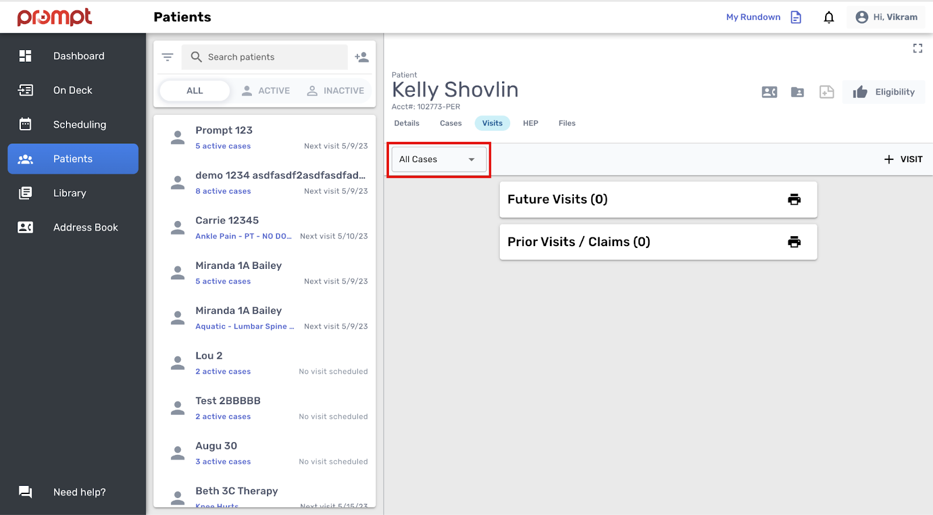
Task: Click the contact card icon beside Eligibility
Action: pos(769,92)
